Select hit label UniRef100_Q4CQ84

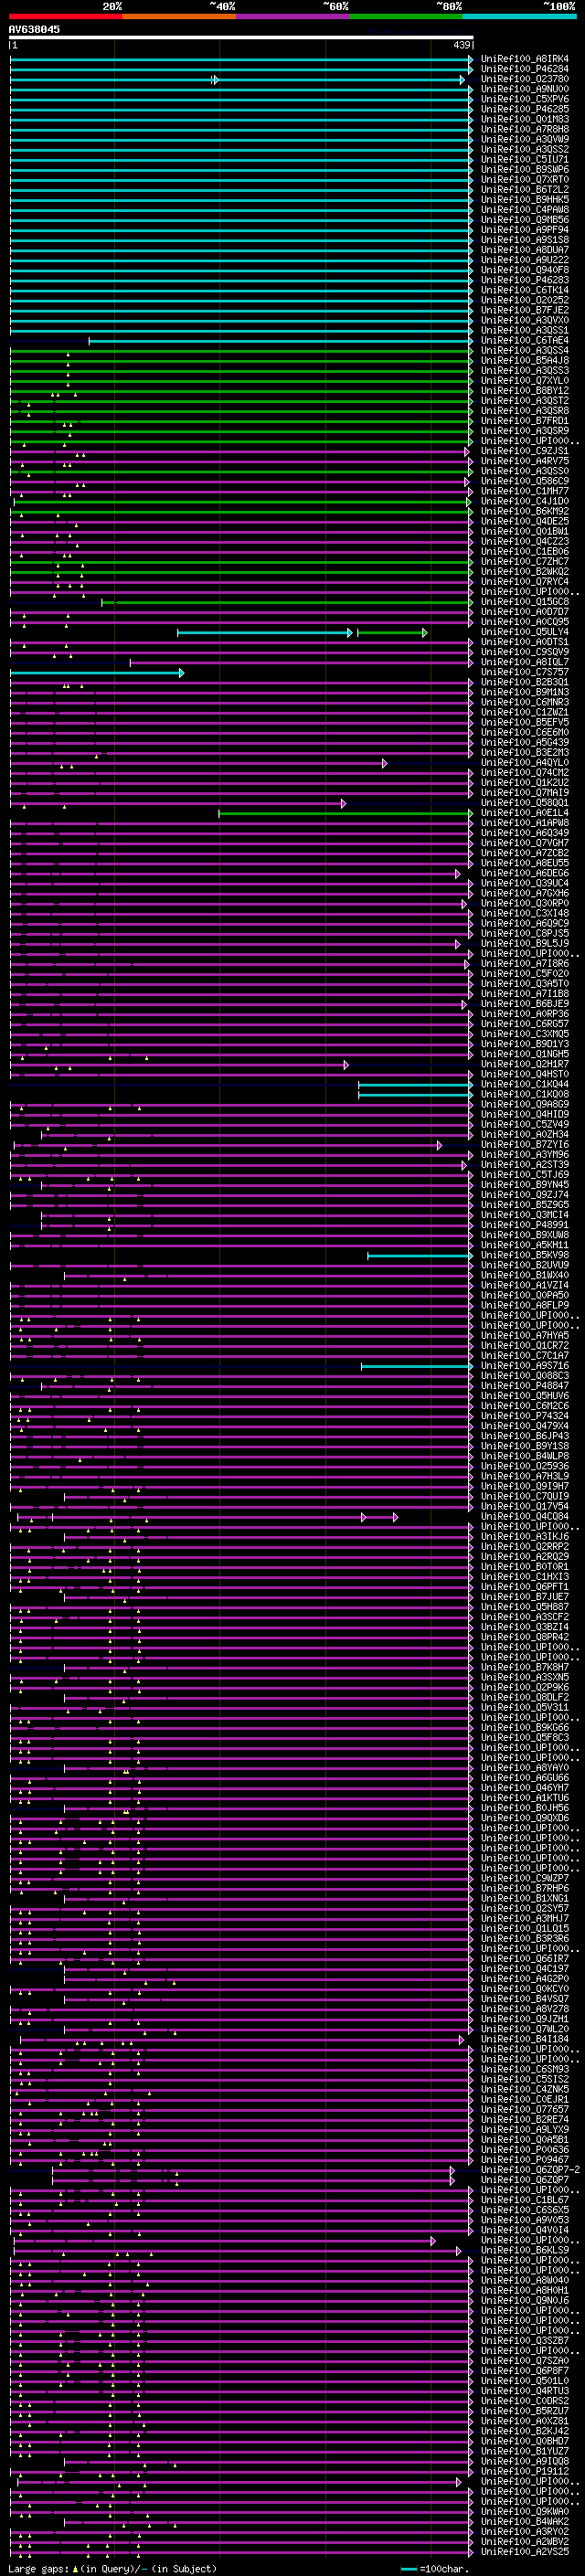[524, 1517]
